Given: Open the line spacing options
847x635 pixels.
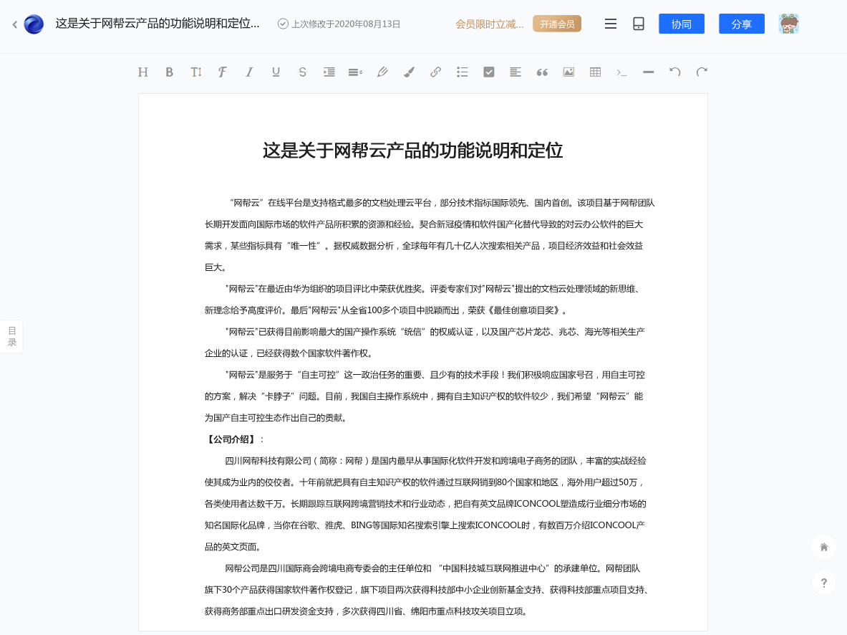Looking at the screenshot, I should click(355, 72).
